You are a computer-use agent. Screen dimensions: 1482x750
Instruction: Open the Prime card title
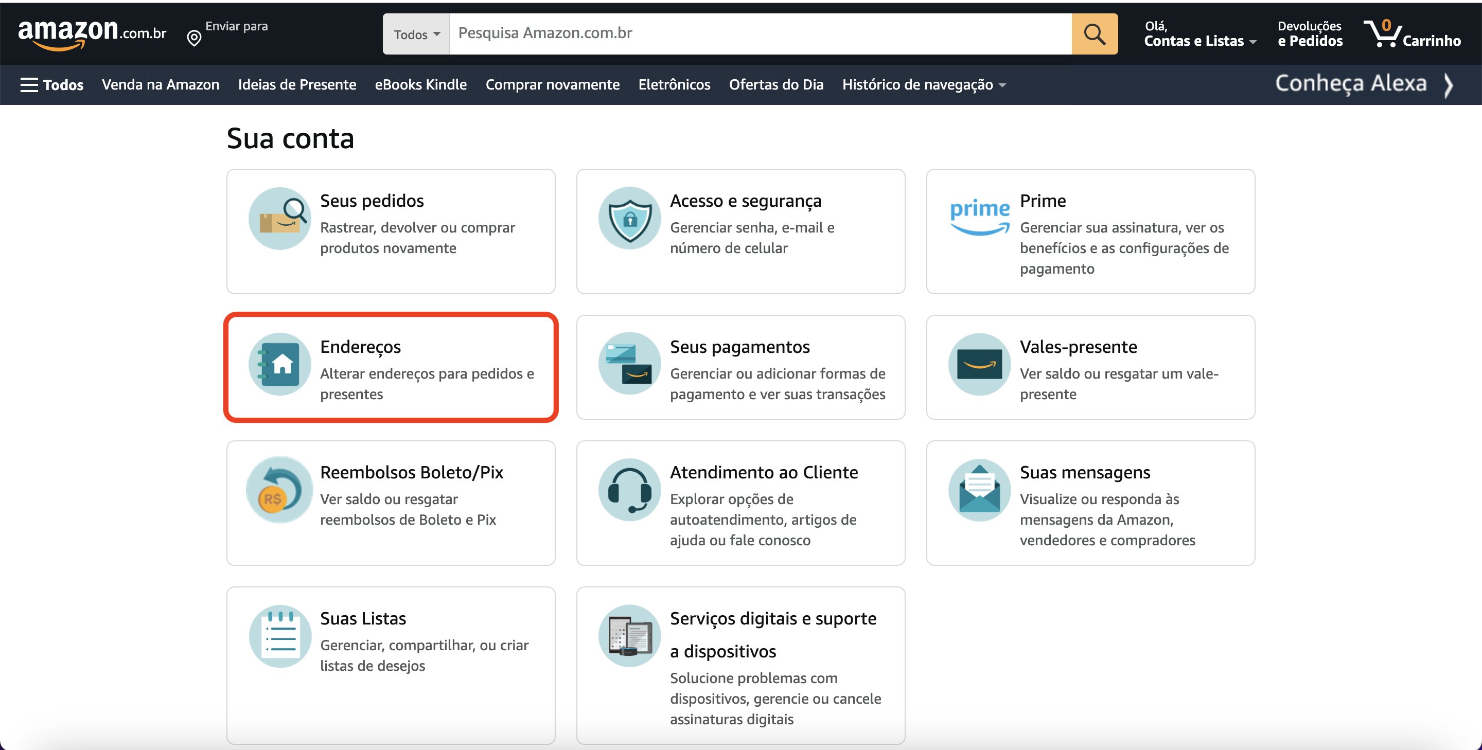1043,201
